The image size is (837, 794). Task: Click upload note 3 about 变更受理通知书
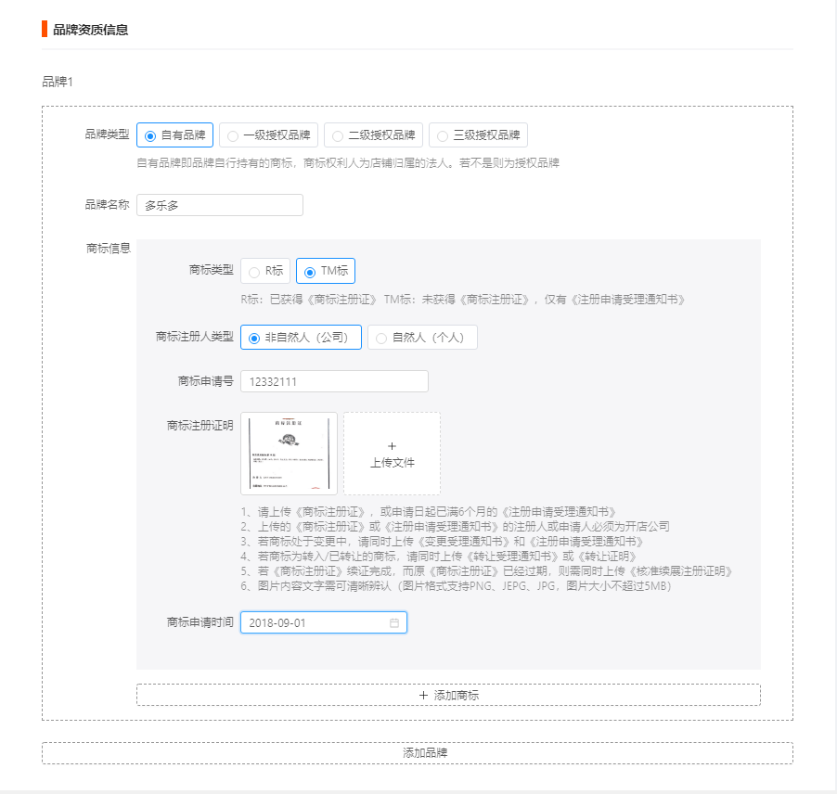[442, 542]
